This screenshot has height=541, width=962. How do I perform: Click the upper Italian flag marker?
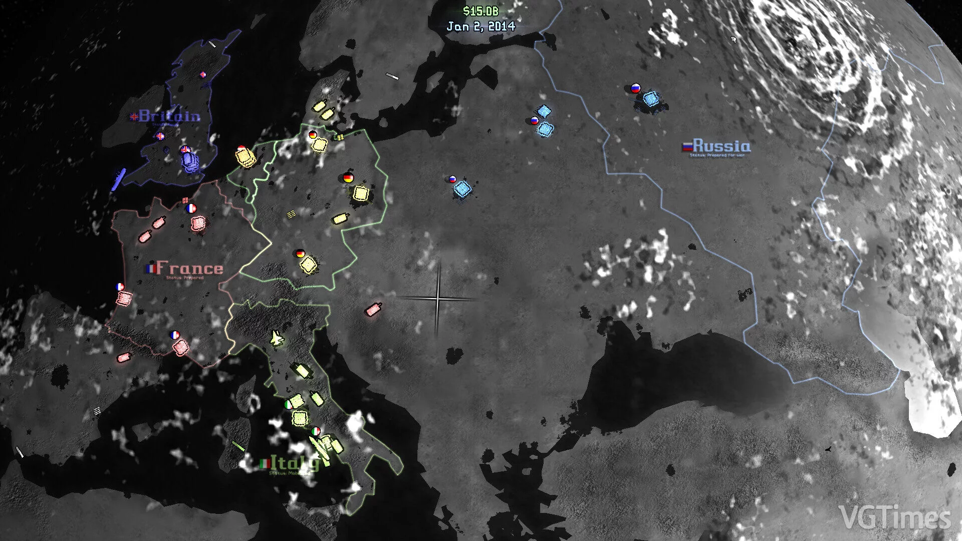[x=289, y=404]
